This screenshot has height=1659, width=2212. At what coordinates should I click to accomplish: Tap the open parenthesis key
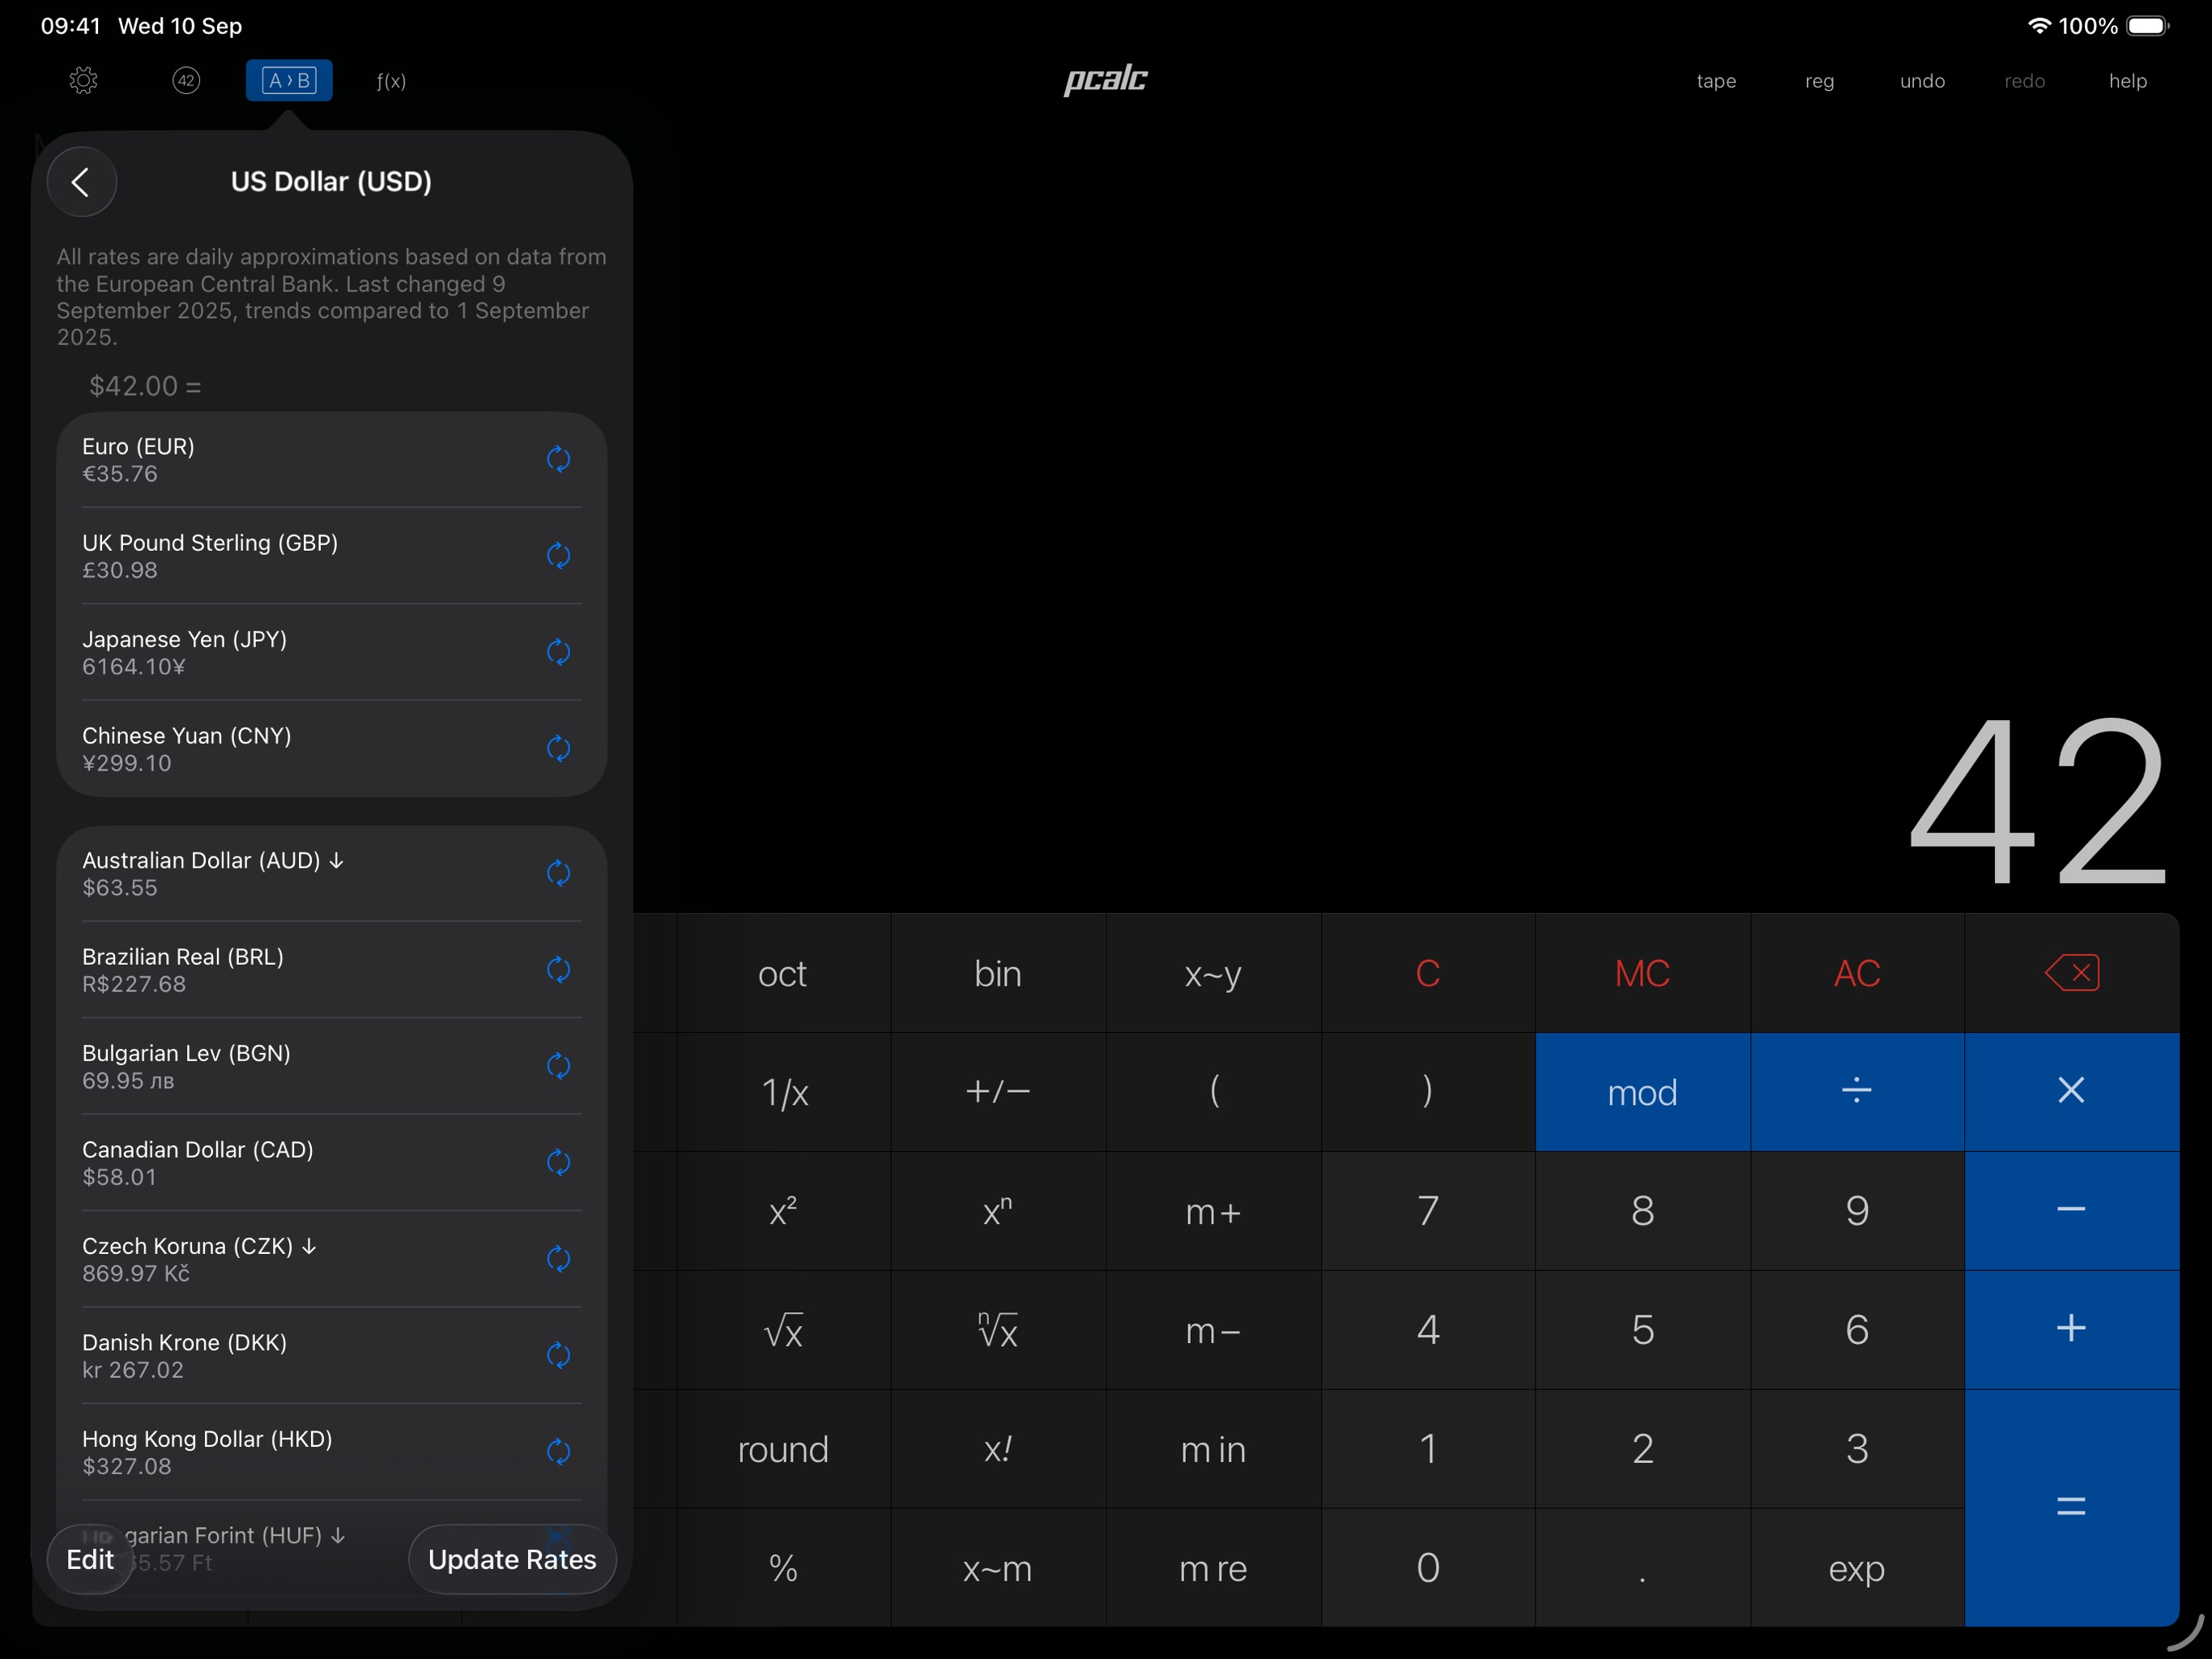click(1213, 1092)
